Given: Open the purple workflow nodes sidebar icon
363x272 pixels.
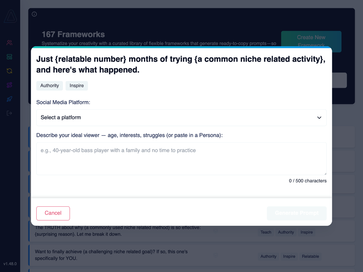Looking at the screenshot, I should point(9,85).
